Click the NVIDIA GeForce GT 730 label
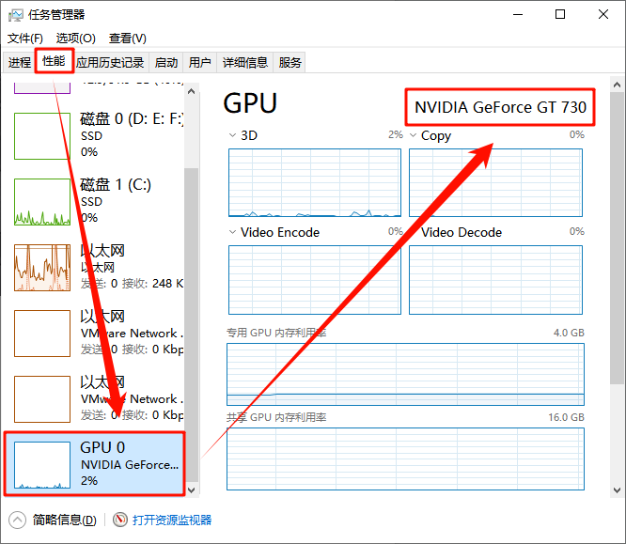626x544 pixels. (x=501, y=107)
